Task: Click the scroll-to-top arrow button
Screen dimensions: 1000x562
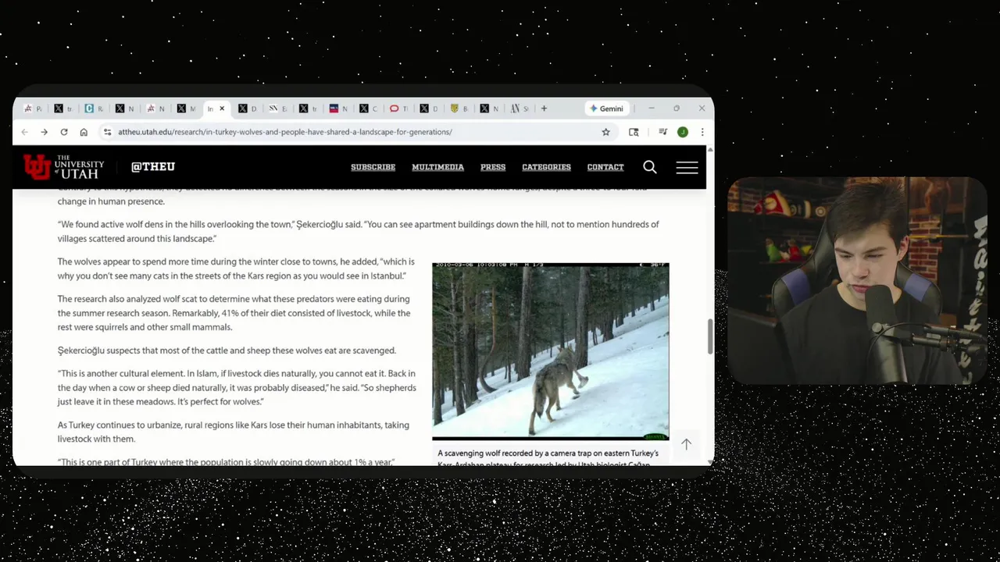Action: coord(686,444)
